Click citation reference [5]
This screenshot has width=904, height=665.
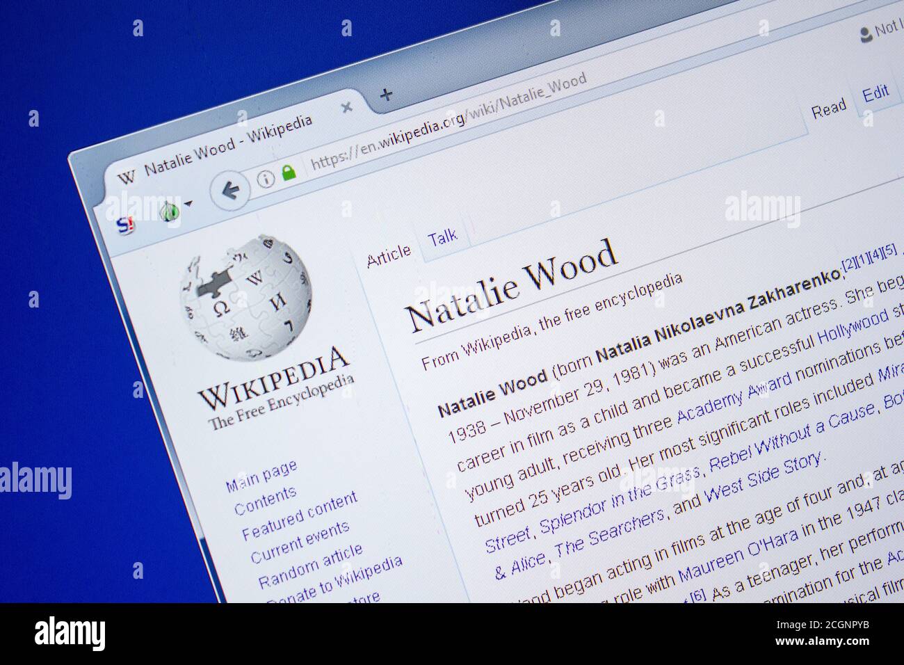[x=889, y=250]
